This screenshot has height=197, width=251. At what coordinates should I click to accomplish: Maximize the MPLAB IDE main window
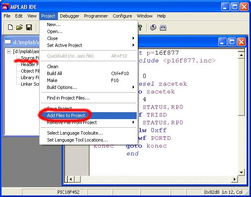pyautogui.click(x=235, y=7)
